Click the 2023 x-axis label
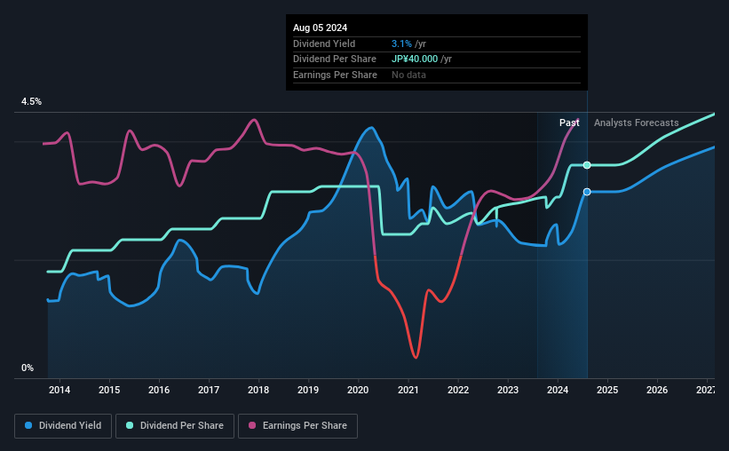The height and width of the screenshot is (451, 729). click(x=508, y=390)
